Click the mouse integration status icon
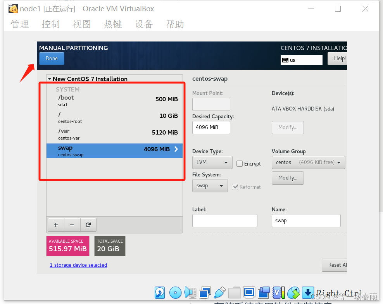The height and width of the screenshot is (304, 383). tap(293, 292)
